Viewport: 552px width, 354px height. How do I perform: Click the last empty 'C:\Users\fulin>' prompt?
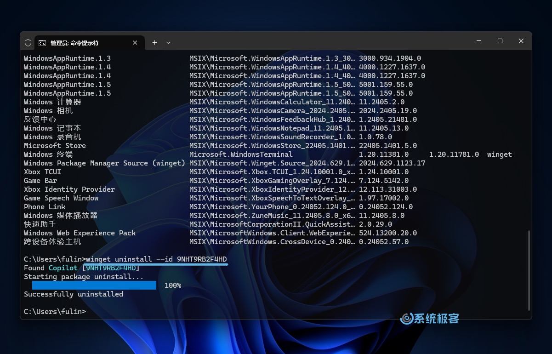coord(55,312)
